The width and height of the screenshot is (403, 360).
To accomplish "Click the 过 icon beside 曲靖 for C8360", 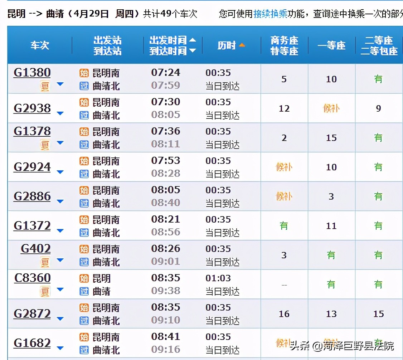I will pyautogui.click(x=84, y=291).
